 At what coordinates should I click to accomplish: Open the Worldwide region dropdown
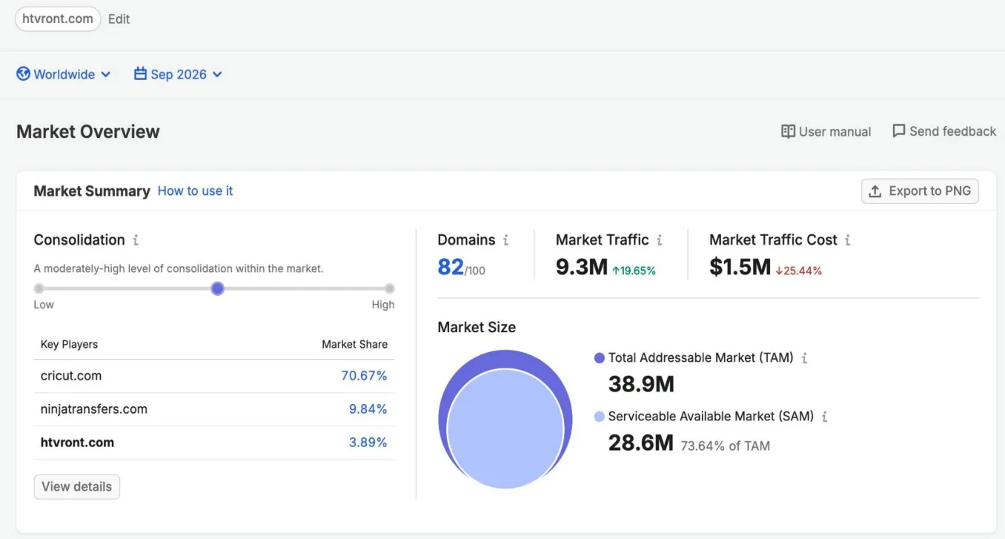point(64,74)
